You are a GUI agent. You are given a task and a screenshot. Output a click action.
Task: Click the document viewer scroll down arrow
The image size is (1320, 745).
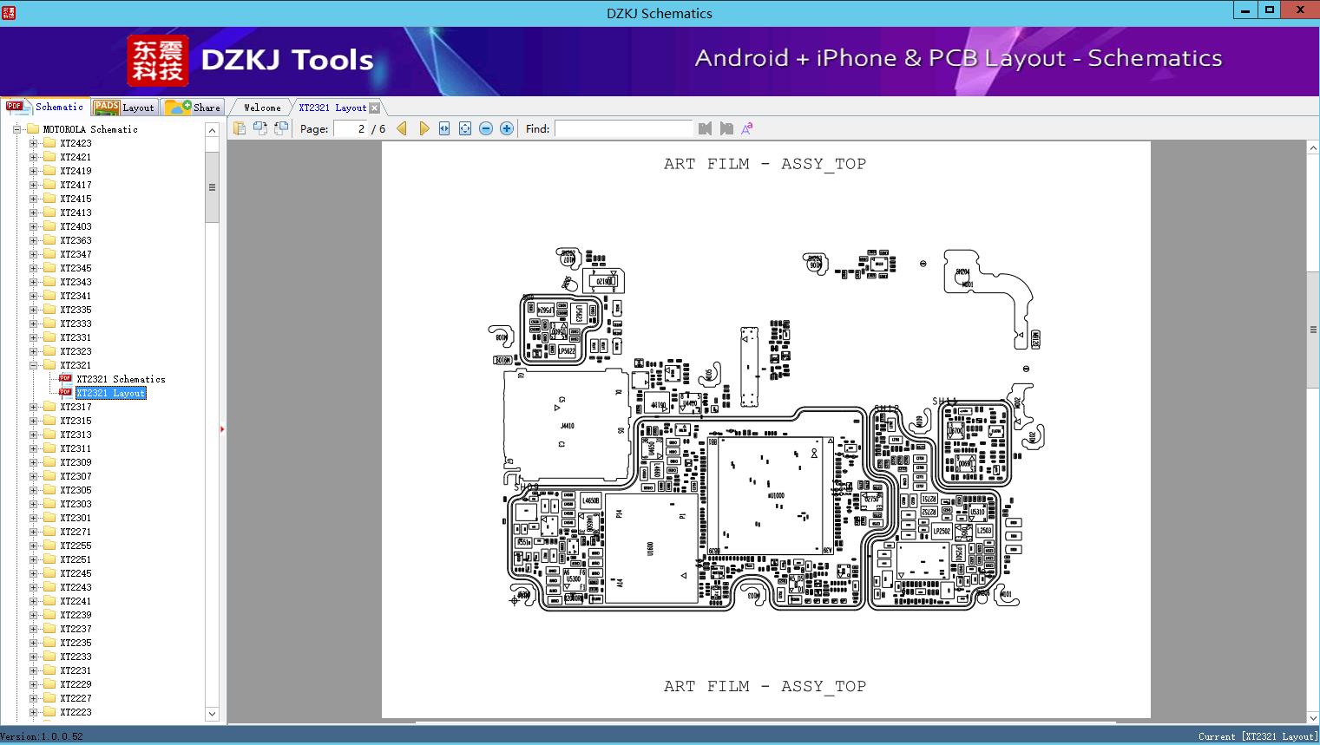pyautogui.click(x=1313, y=716)
